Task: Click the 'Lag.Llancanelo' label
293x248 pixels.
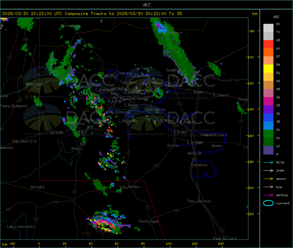Action: (21, 226)
